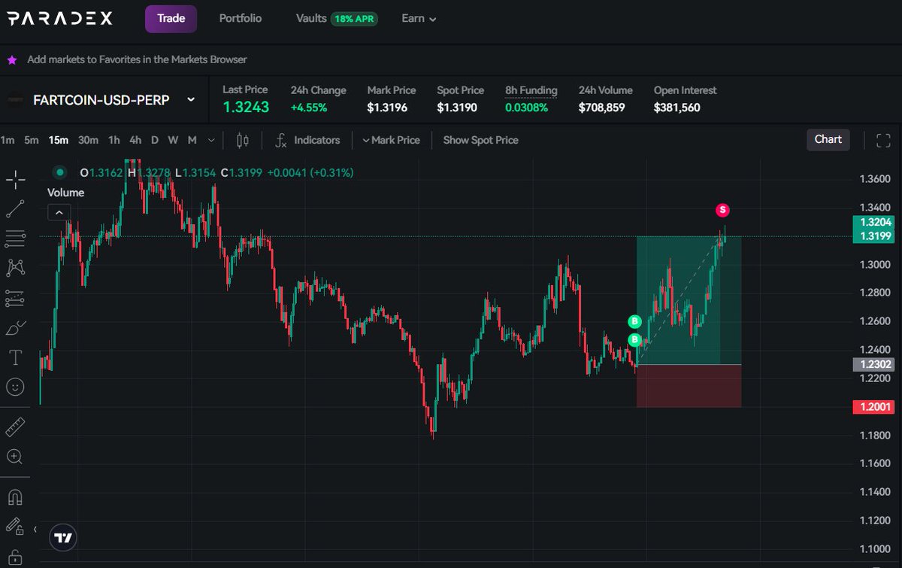Expand the extra timeframe options chevron
Screen dimensions: 902x568
pos(211,140)
